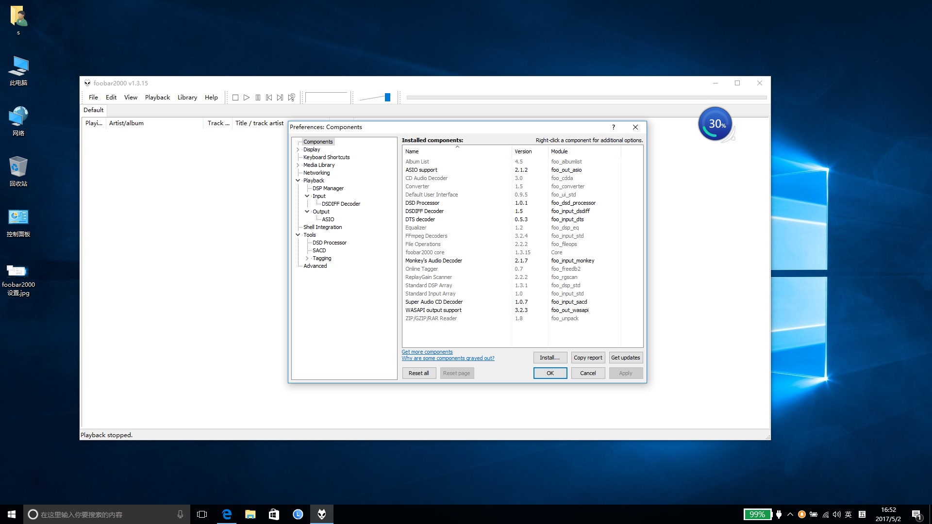Image resolution: width=932 pixels, height=524 pixels.
Task: Click the help question mark in Preferences
Action: coord(613,127)
